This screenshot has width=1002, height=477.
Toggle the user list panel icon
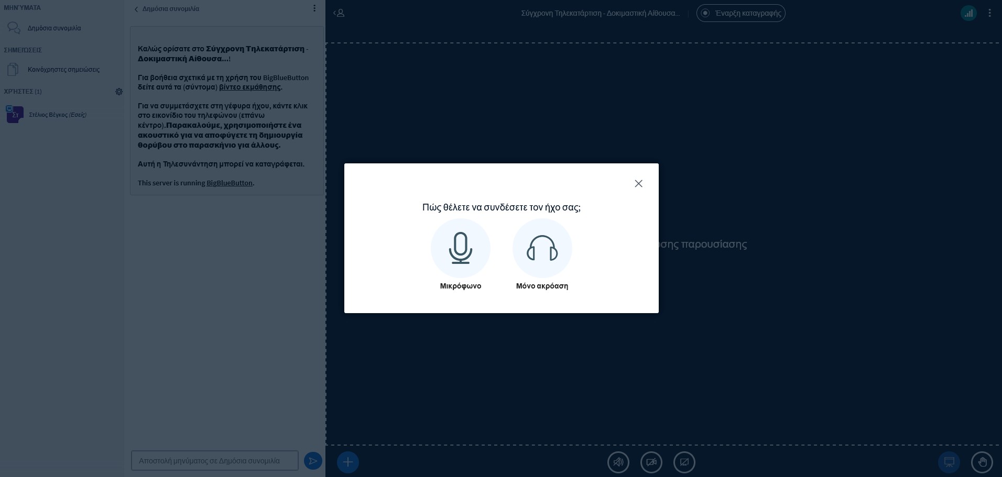339,13
